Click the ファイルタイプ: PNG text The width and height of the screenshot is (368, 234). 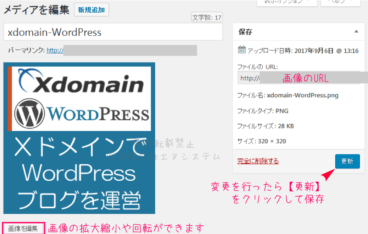(x=263, y=111)
